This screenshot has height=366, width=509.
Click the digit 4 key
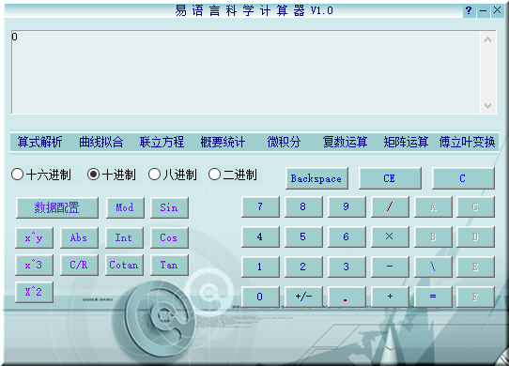coord(260,236)
